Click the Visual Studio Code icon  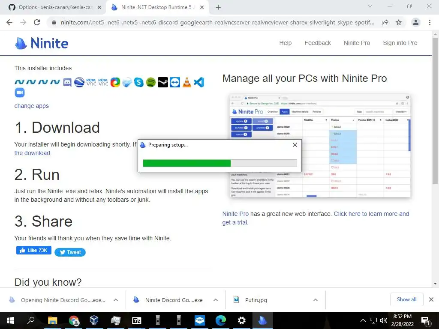(199, 82)
